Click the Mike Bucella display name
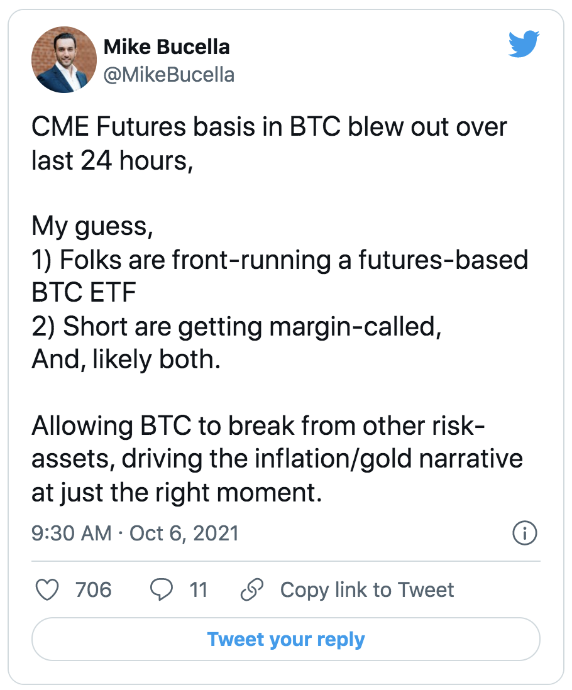 coord(167,47)
